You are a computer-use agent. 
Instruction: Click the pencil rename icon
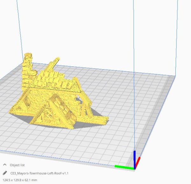(x=5, y=173)
